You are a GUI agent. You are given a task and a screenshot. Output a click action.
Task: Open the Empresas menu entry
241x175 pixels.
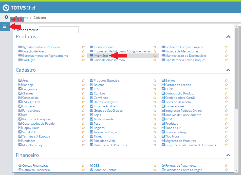click(29, 106)
